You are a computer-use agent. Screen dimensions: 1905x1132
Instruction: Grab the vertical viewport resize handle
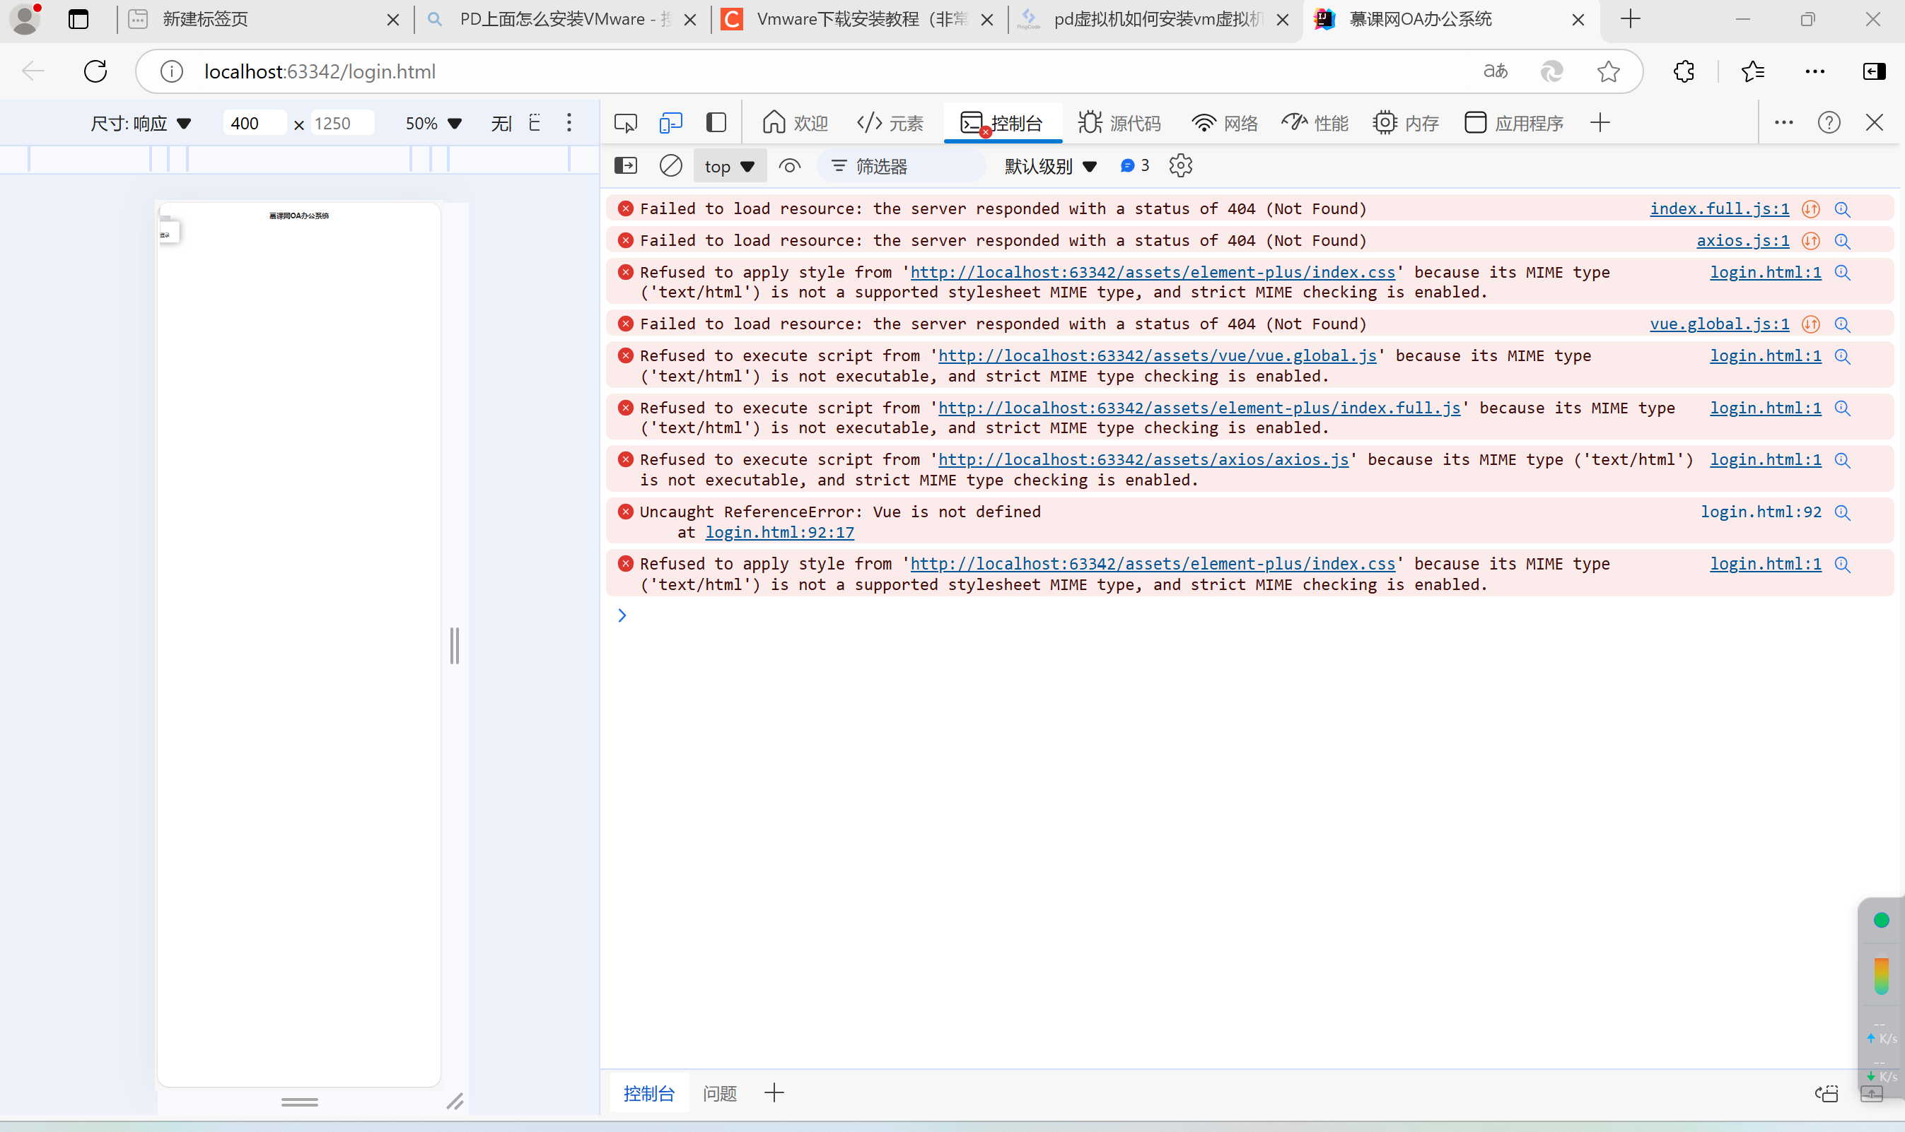click(x=454, y=645)
